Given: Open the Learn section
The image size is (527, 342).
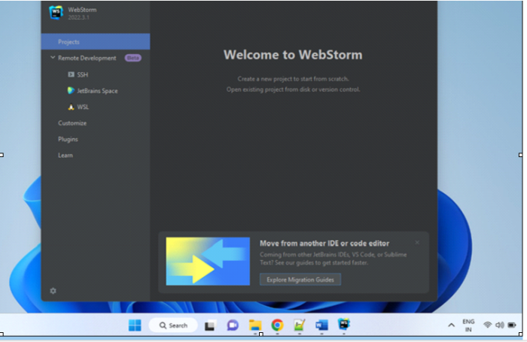Looking at the screenshot, I should [x=65, y=156].
